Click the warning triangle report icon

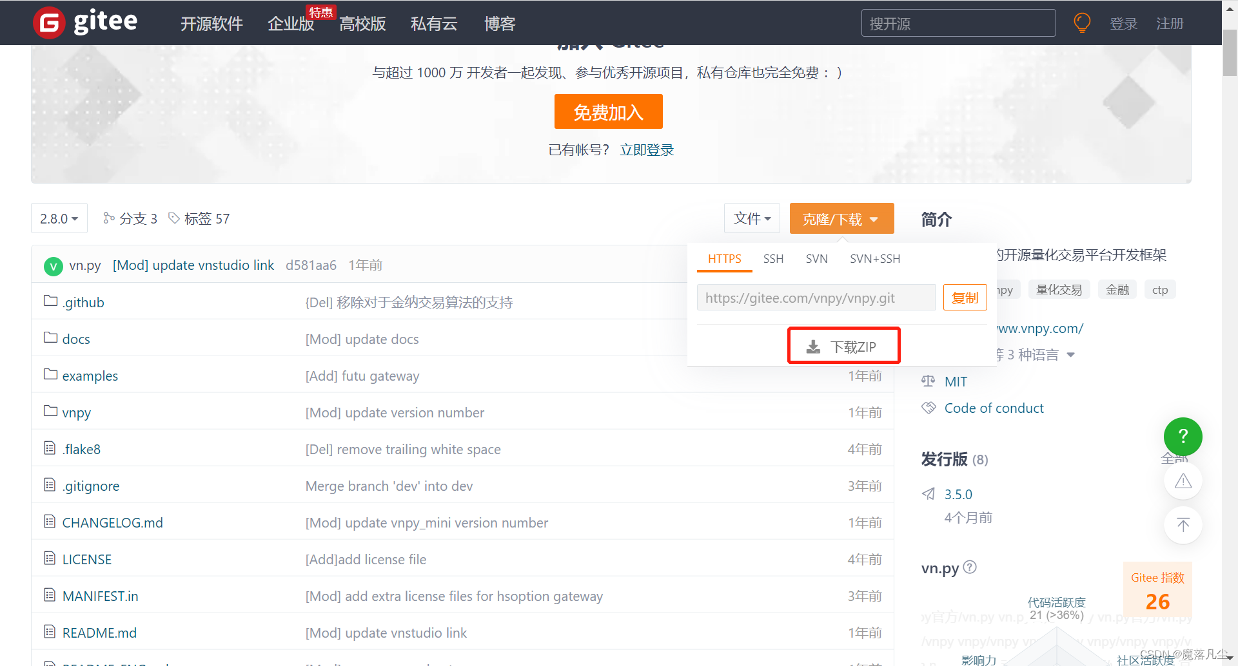1183,480
